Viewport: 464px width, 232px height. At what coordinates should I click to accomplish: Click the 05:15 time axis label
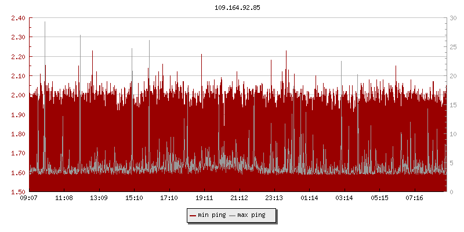pos(379,198)
